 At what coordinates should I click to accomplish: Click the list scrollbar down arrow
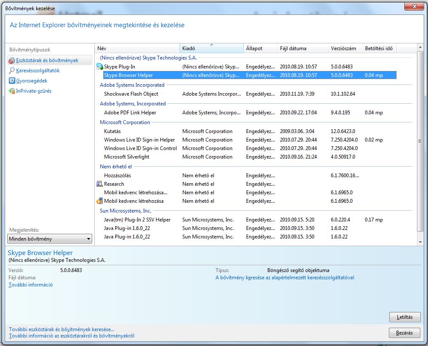point(420,242)
